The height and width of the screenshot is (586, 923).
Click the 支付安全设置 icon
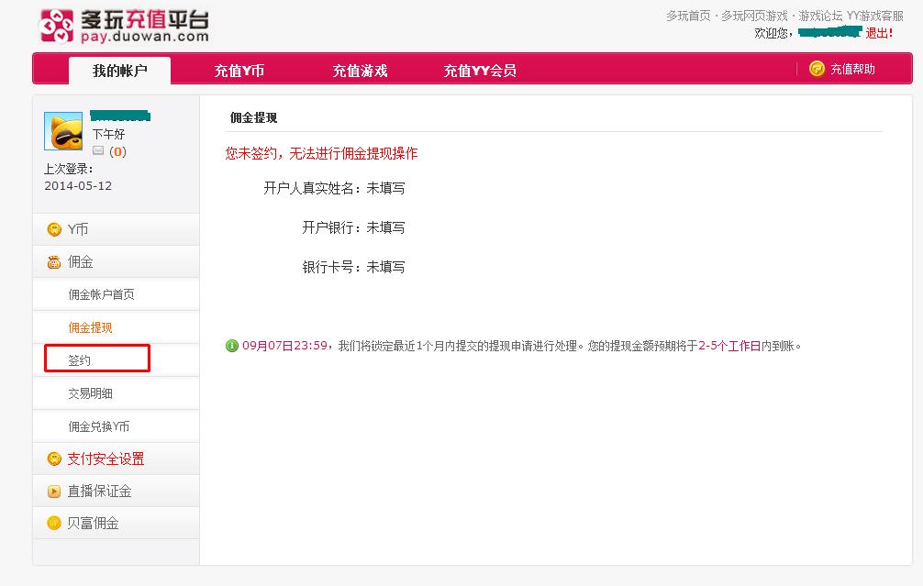tap(54, 459)
